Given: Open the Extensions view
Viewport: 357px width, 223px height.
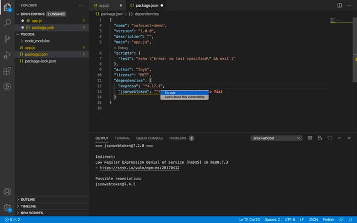Looking at the screenshot, I should click(7, 71).
